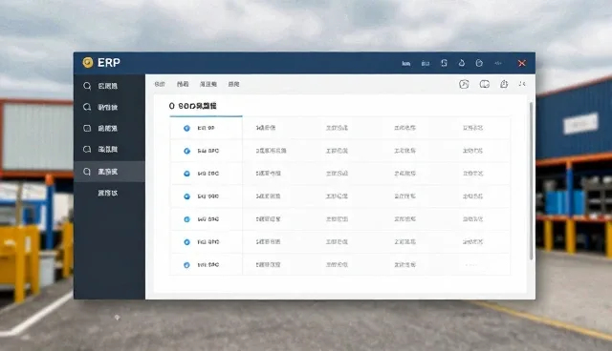612x351 pixels.
Task: Open the topmost sidebar item with magnifier icon
Action: tap(109, 86)
